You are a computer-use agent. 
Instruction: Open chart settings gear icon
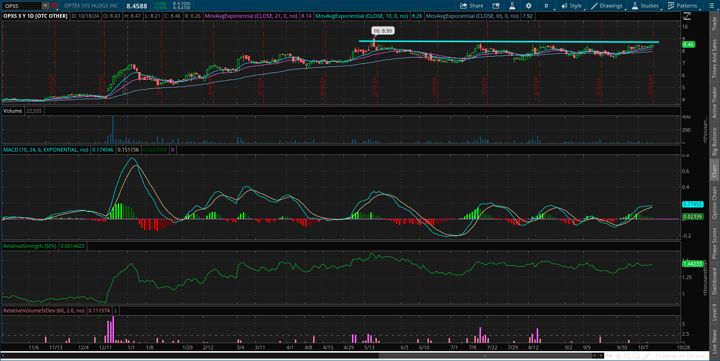point(529,6)
